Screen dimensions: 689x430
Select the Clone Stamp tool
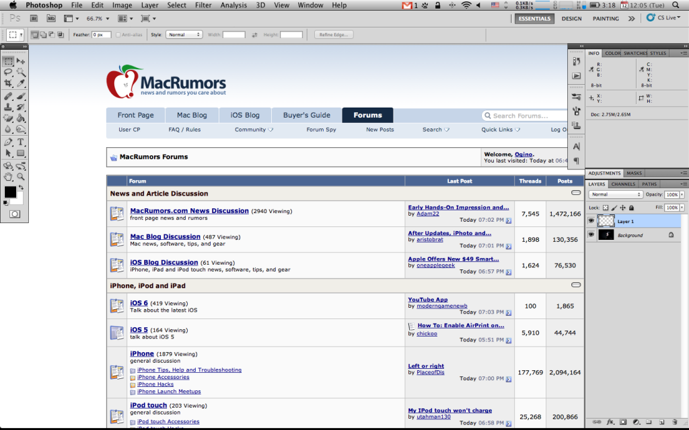8,107
